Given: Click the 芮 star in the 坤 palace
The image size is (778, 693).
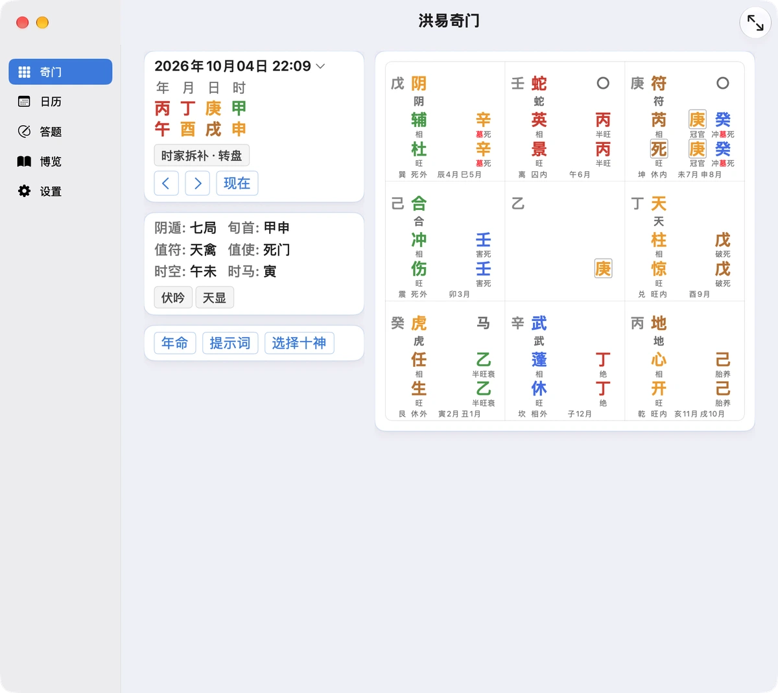Looking at the screenshot, I should (x=659, y=120).
